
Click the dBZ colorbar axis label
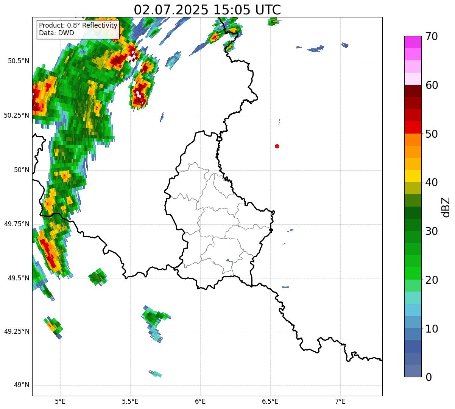click(x=446, y=207)
